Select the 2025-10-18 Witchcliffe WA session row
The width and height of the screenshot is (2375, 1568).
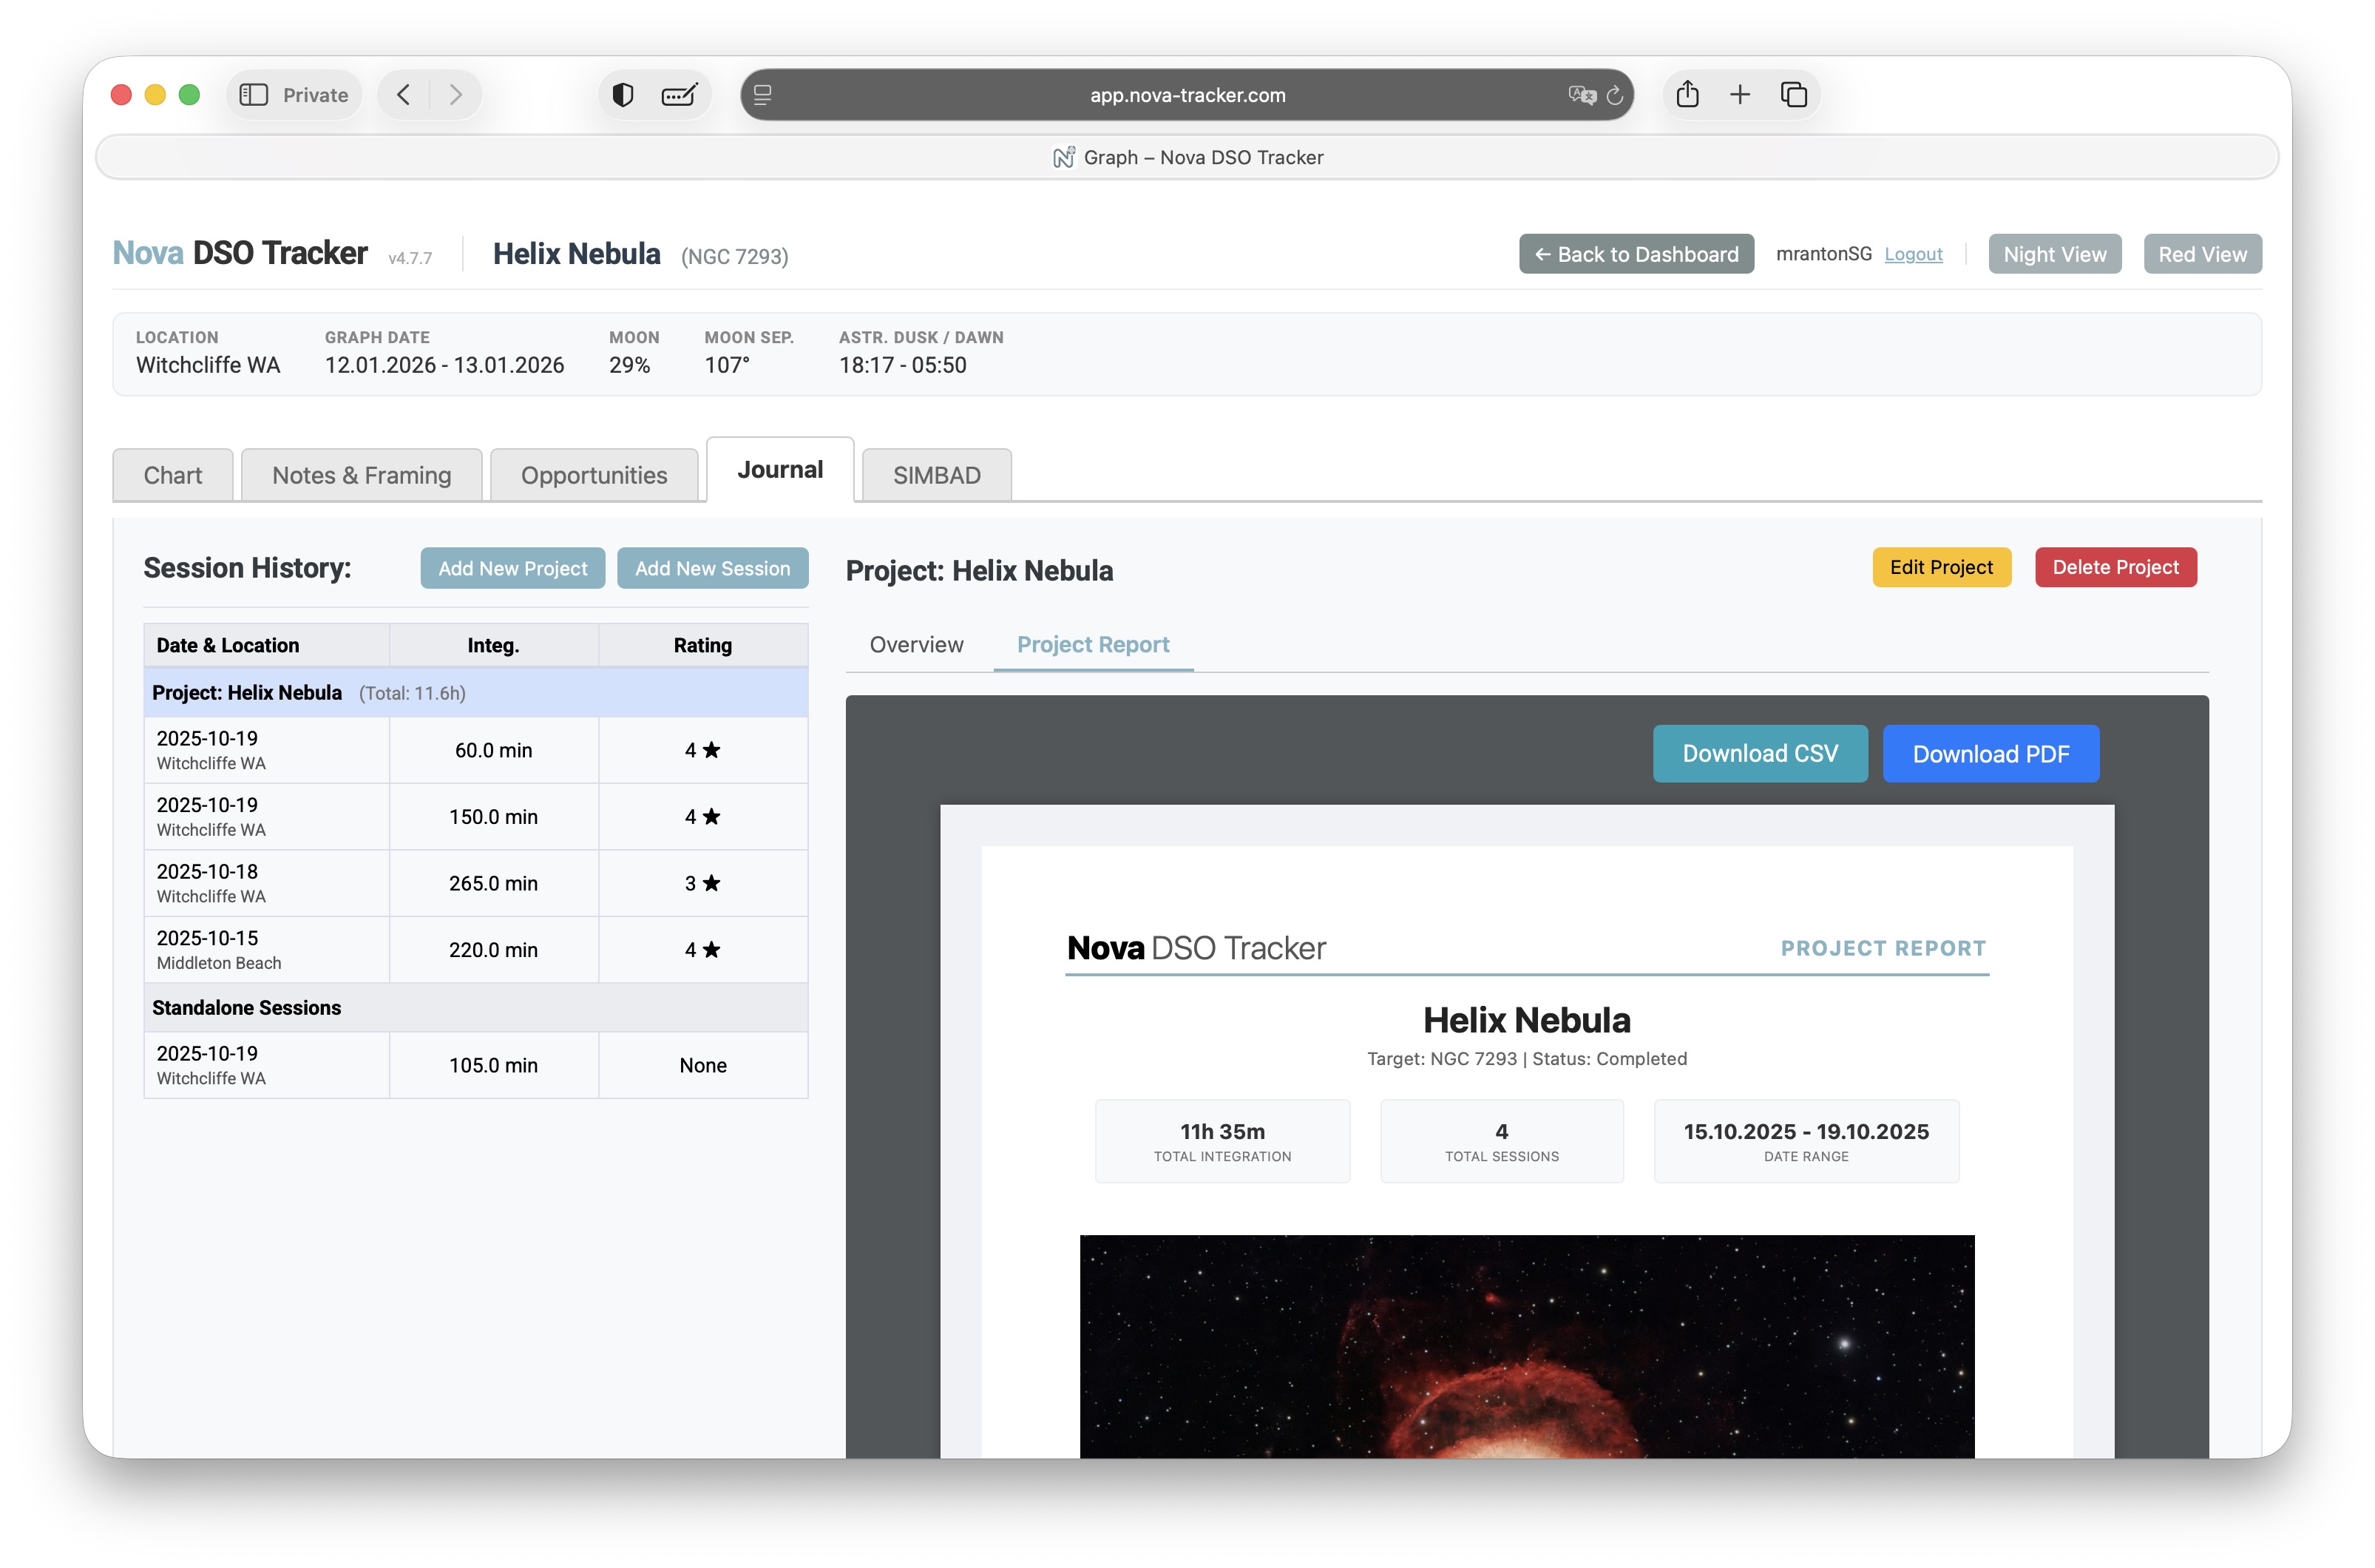coord(475,883)
